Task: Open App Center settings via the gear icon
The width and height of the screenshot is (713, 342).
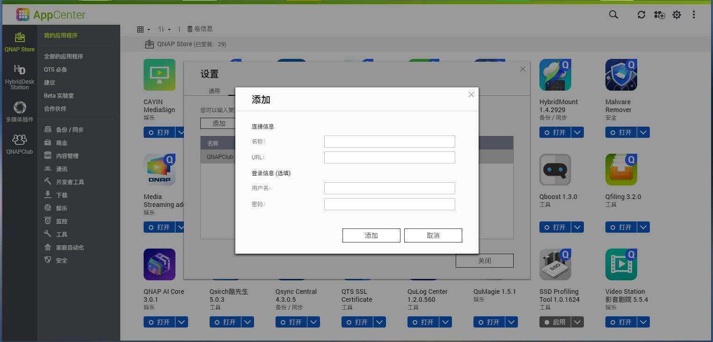Action: (x=677, y=14)
